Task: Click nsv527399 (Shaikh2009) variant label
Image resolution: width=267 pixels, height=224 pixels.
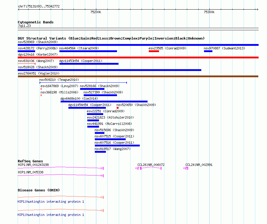Action: click(103, 92)
